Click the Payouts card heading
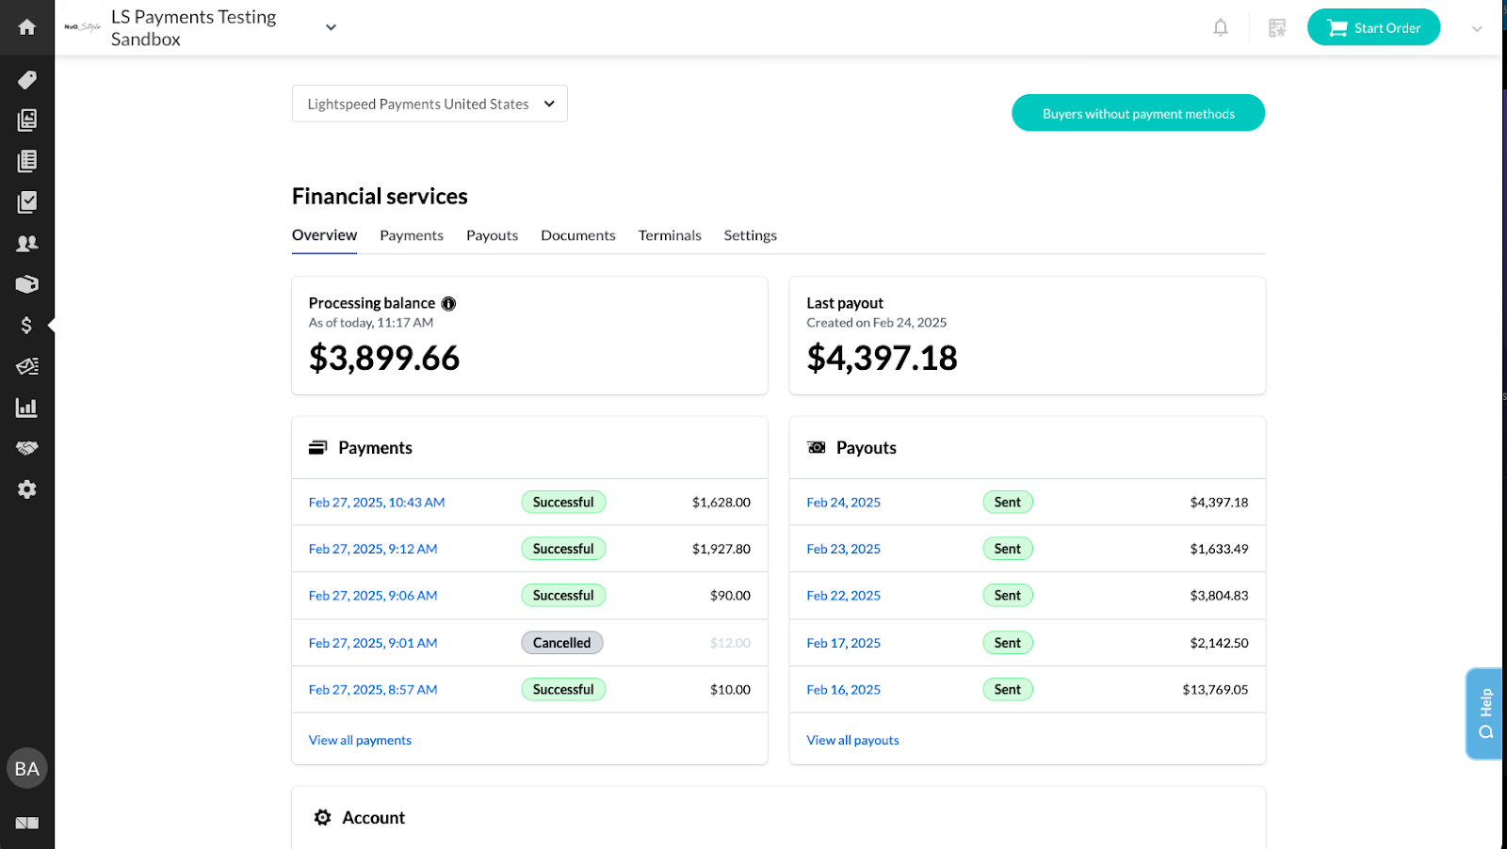1507x849 pixels. click(x=866, y=448)
